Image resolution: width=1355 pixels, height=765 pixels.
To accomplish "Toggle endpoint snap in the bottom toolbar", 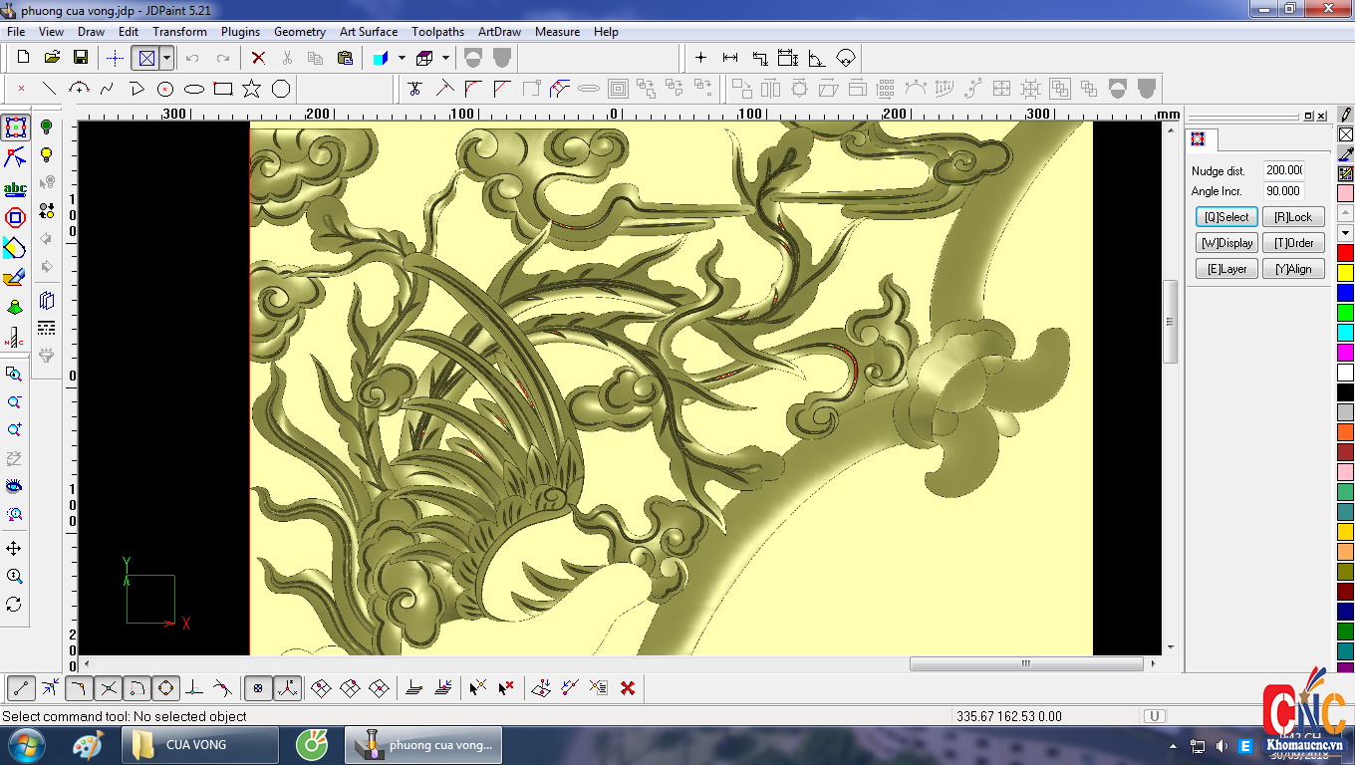I will 21,687.
